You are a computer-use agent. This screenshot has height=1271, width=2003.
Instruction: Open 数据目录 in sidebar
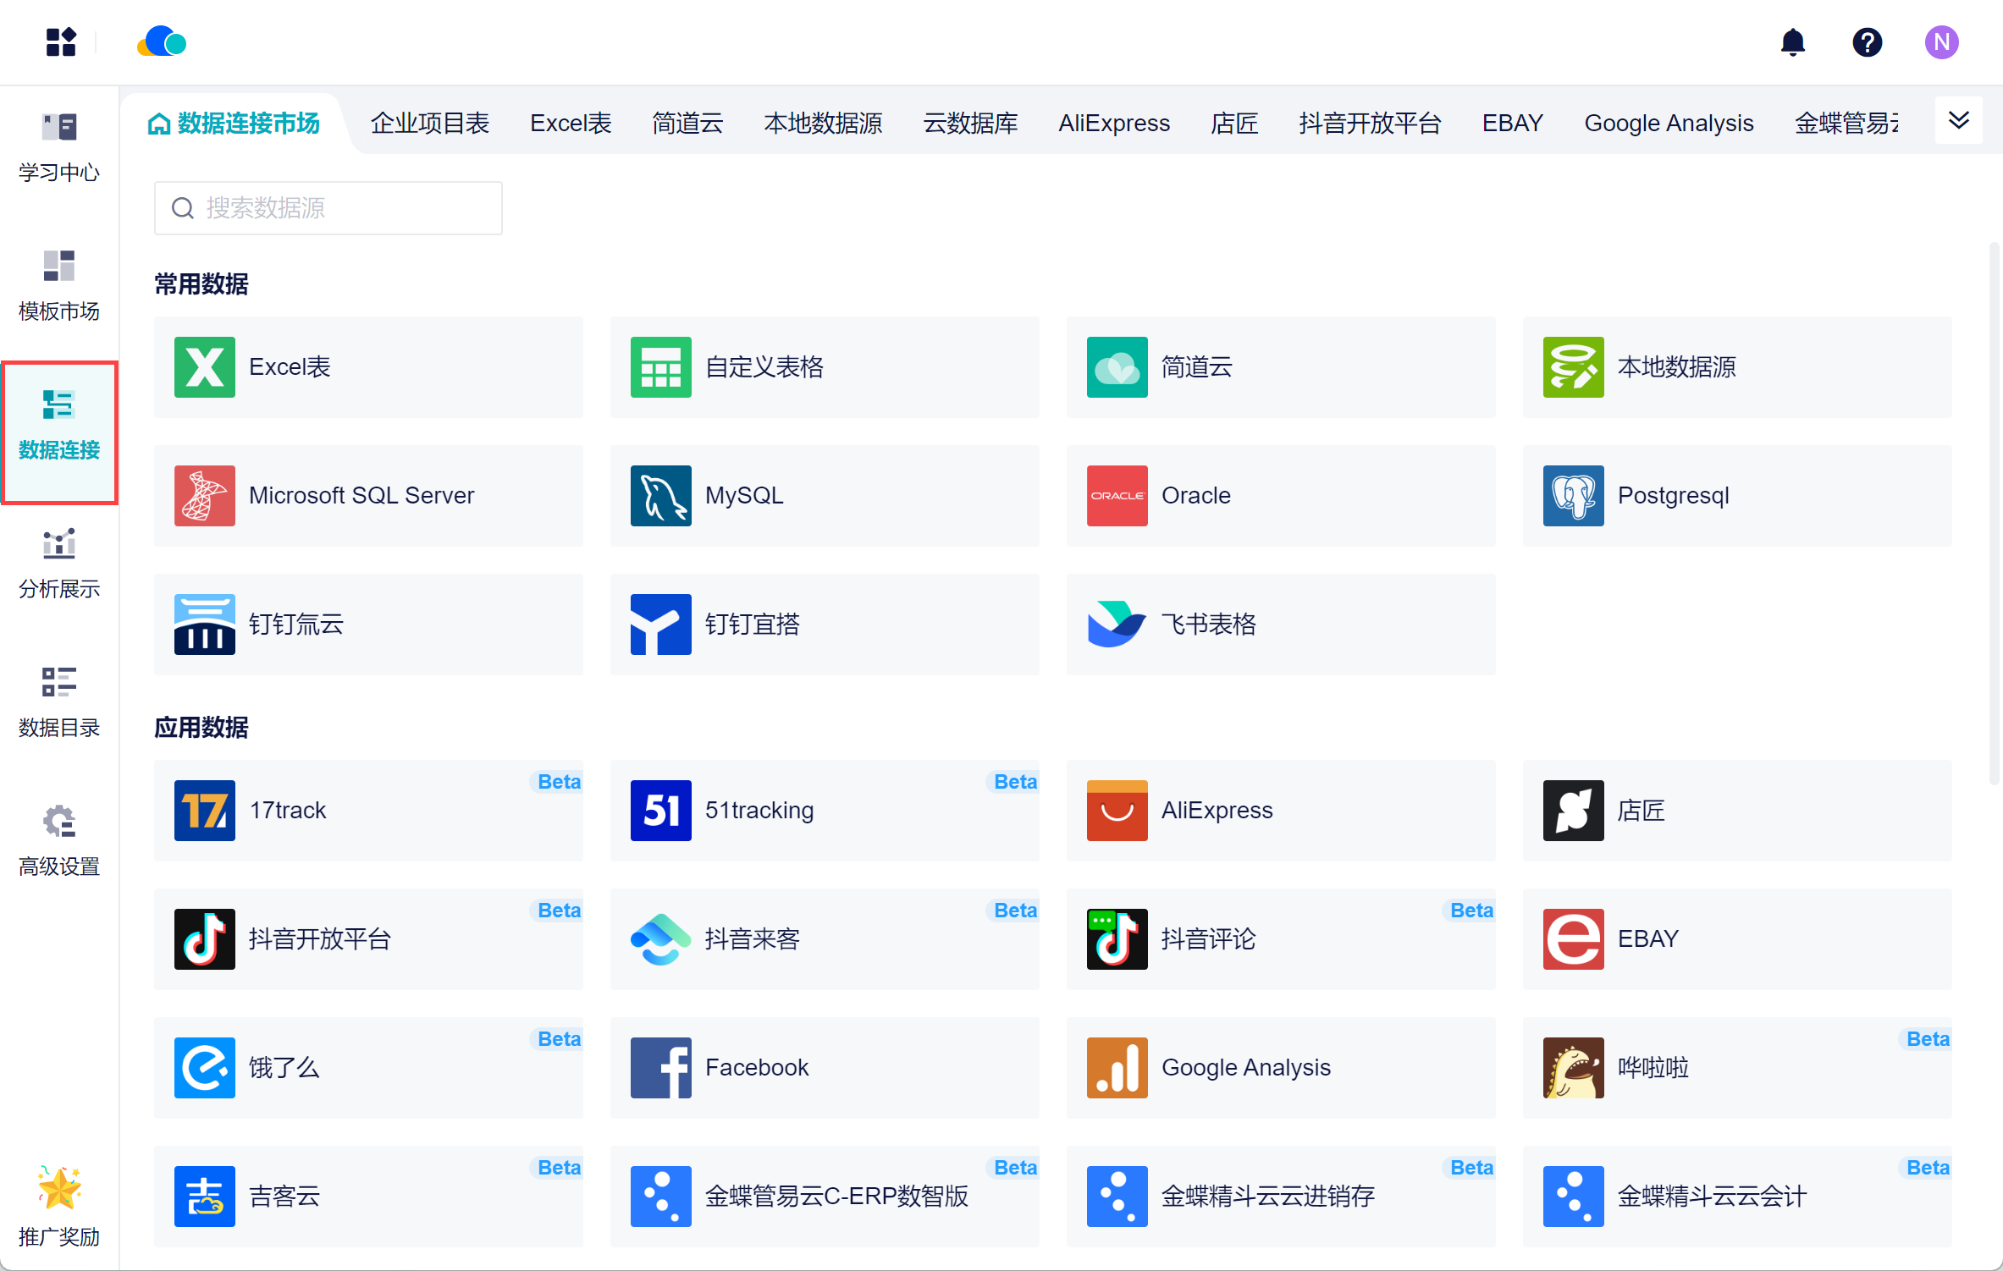point(59,703)
